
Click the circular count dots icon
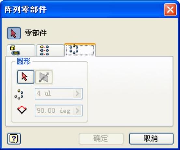19,94
